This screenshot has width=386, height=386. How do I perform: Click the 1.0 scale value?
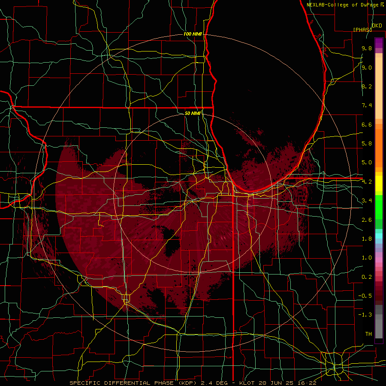pos(367,258)
